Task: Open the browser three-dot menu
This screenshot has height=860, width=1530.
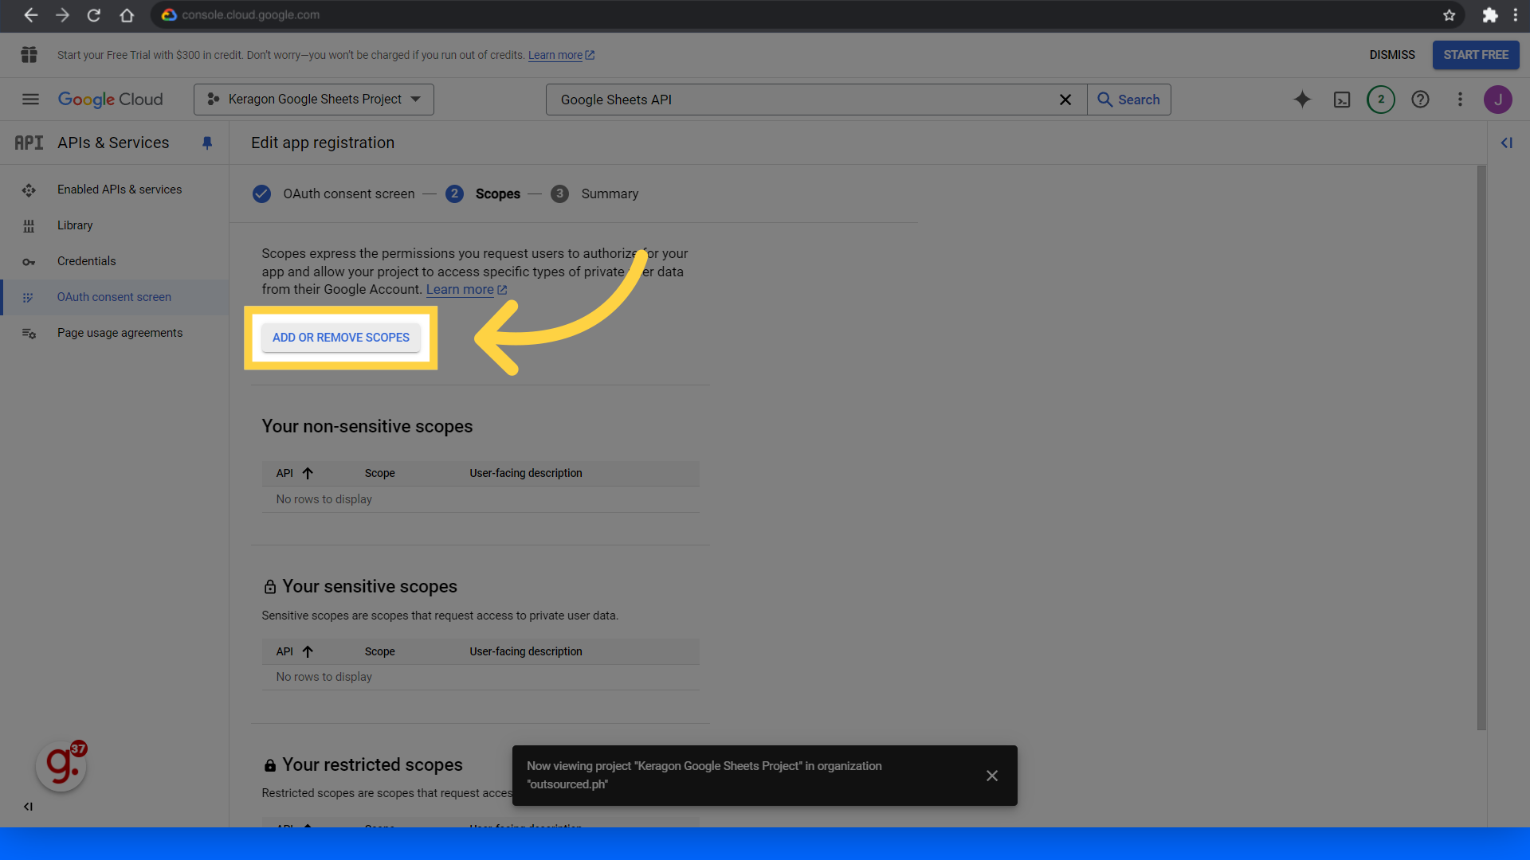Action: (1516, 15)
